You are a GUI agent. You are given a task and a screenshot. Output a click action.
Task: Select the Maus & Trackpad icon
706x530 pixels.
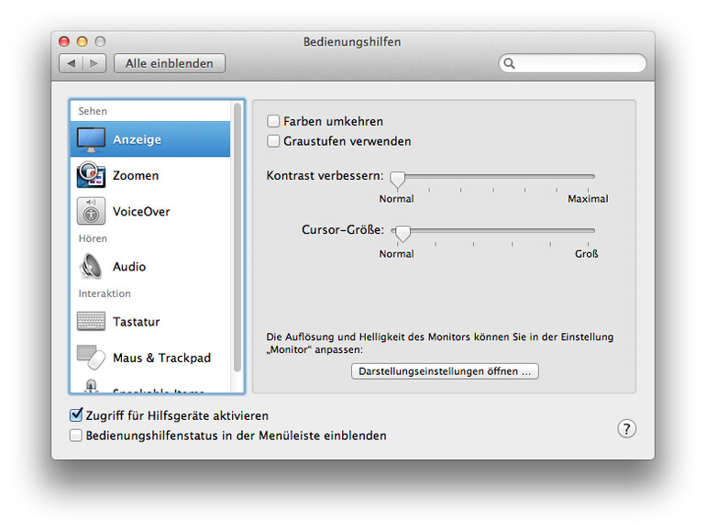click(91, 357)
